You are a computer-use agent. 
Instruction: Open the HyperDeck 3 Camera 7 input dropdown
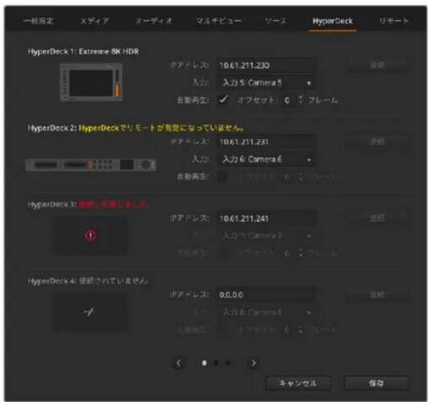coord(267,236)
